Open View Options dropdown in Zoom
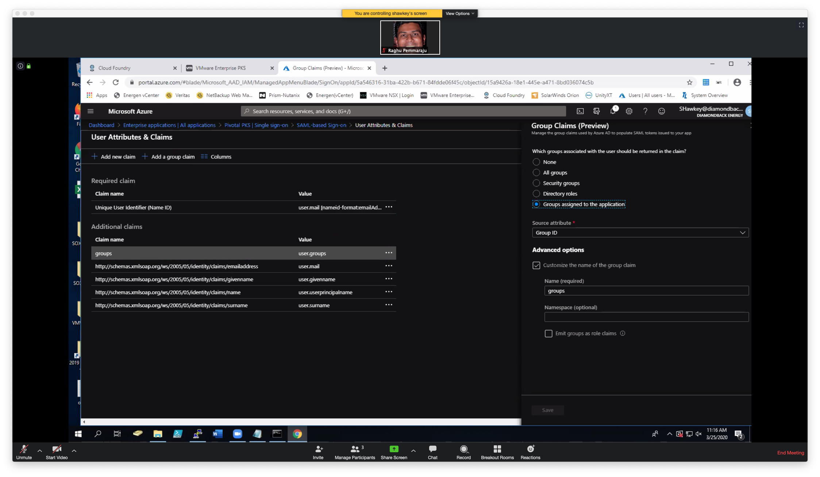Viewport: 820px width, 477px height. 460,13
